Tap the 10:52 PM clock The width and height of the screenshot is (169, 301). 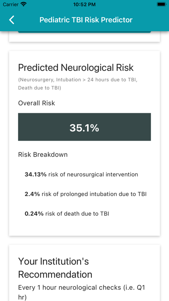click(x=84, y=4)
